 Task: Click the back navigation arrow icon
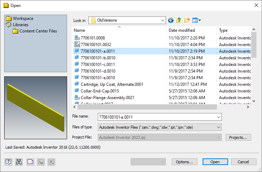coord(171,20)
